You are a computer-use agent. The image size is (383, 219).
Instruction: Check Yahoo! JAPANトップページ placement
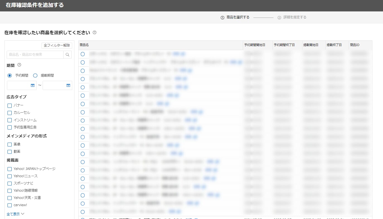point(9,169)
